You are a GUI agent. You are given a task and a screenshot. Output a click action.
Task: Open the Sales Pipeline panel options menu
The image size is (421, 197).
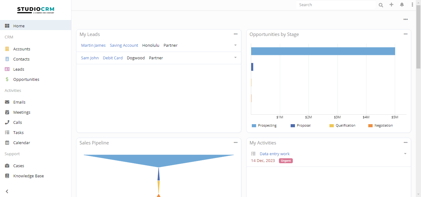tap(235, 143)
